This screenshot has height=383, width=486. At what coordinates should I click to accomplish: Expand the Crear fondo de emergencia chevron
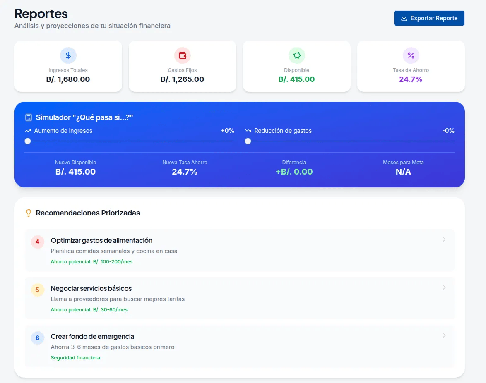[x=444, y=335]
